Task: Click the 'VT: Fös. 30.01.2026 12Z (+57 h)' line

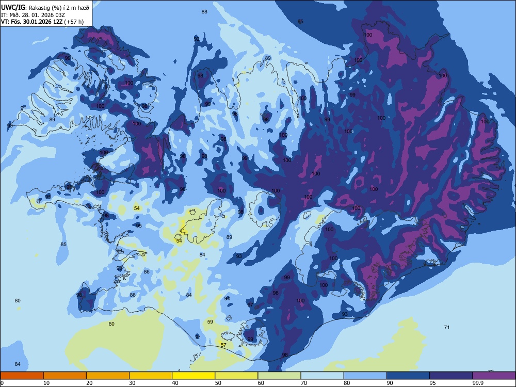Action: coord(42,22)
